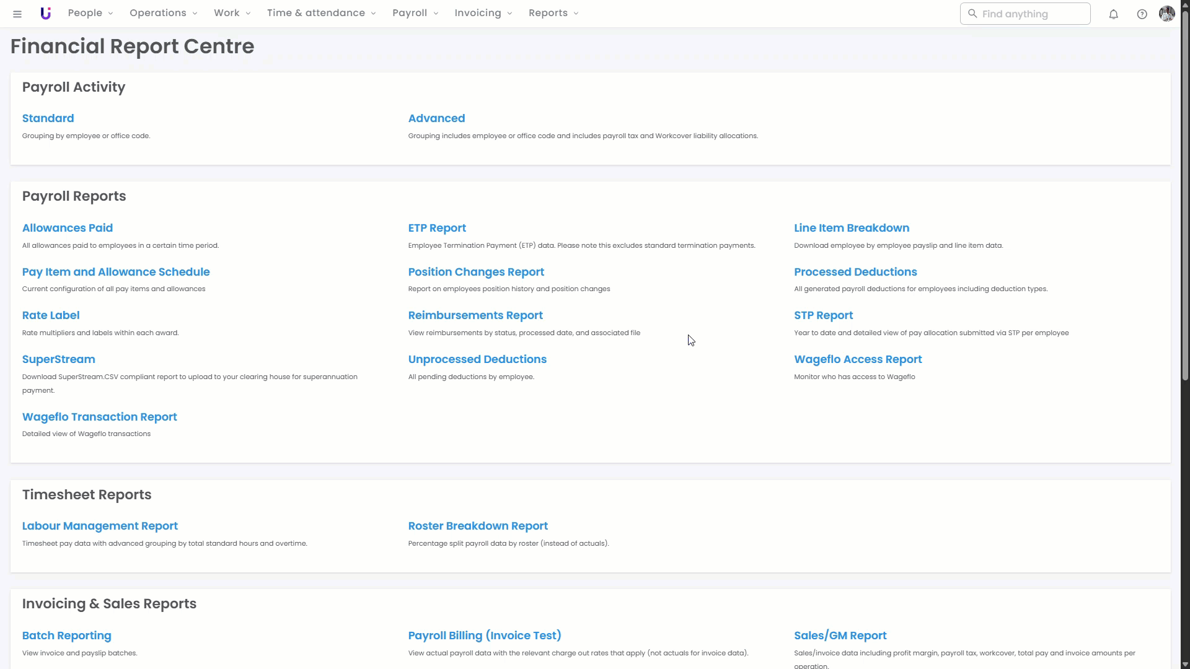The width and height of the screenshot is (1190, 669).
Task: Expand the Operations dropdown menu
Action: [x=163, y=13]
